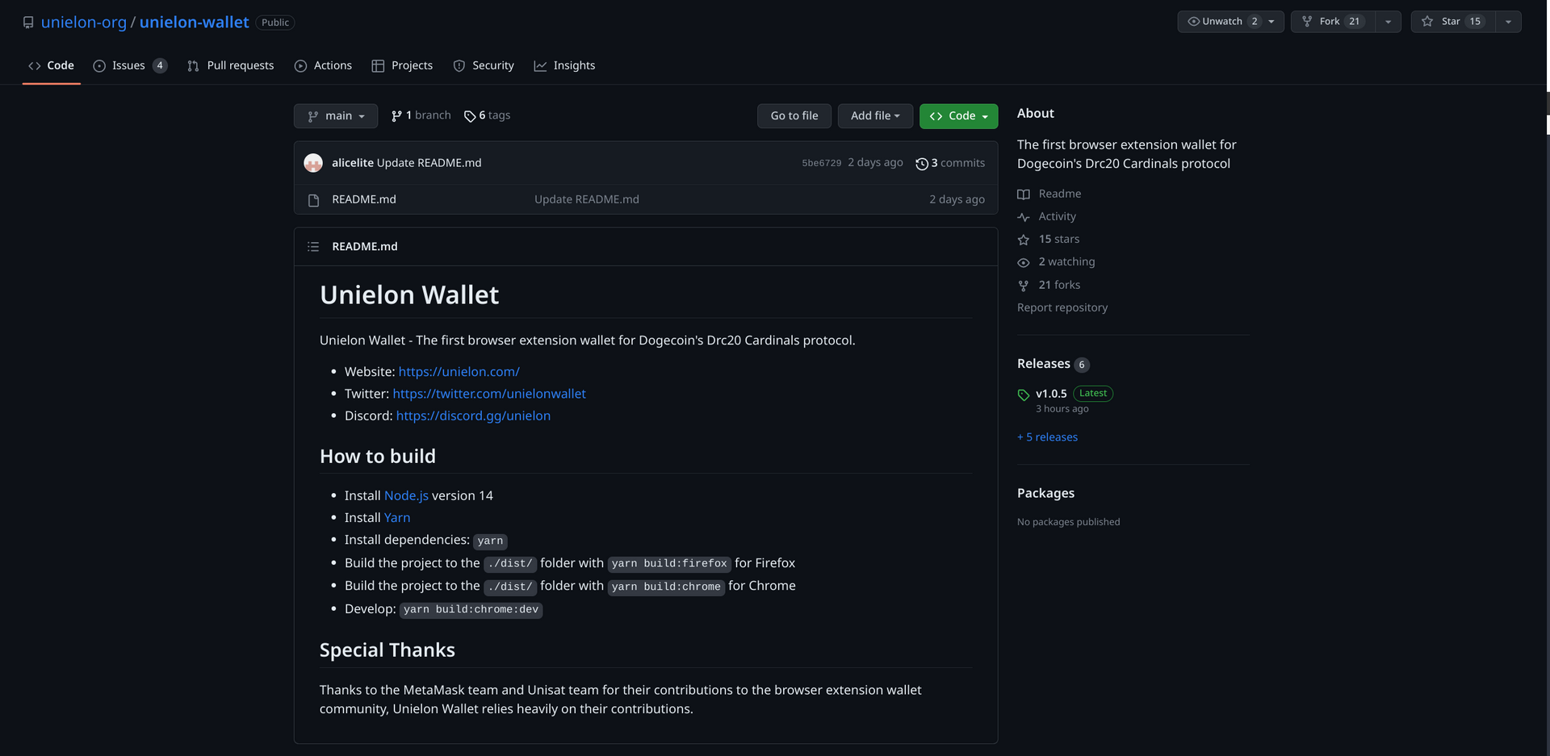Open alicelite's avatar image
The image size is (1550, 756).
click(313, 162)
